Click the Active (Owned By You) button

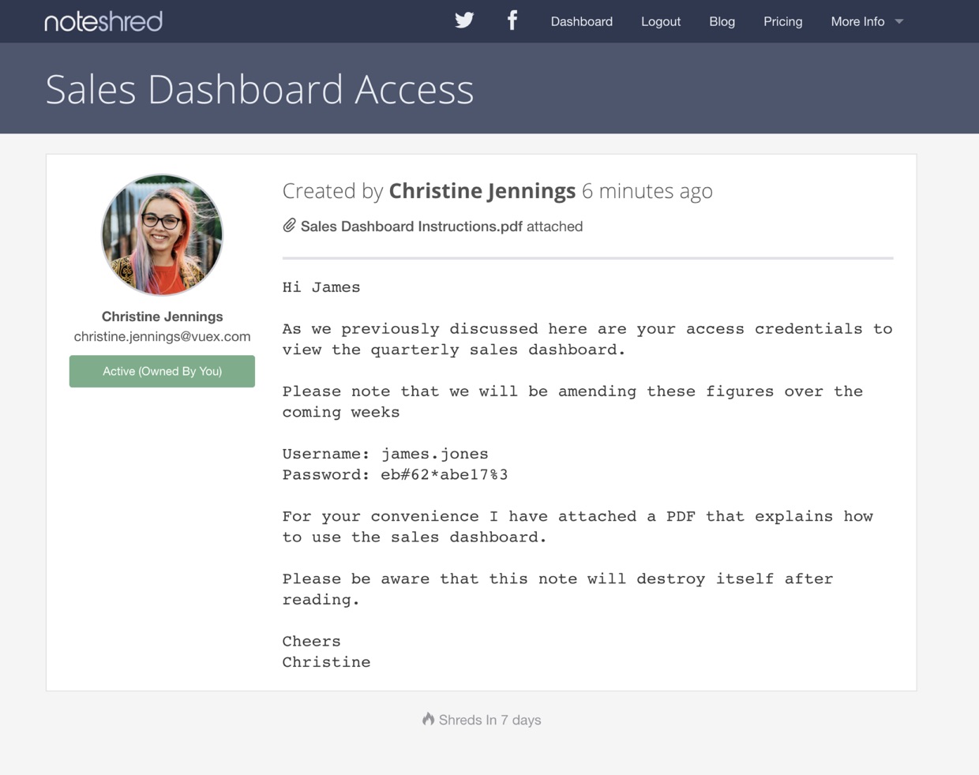[x=162, y=371]
